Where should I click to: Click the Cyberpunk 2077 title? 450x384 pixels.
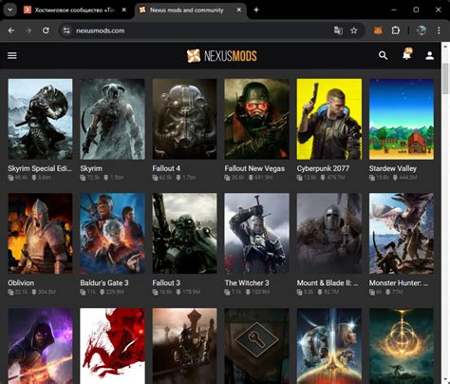[323, 168]
